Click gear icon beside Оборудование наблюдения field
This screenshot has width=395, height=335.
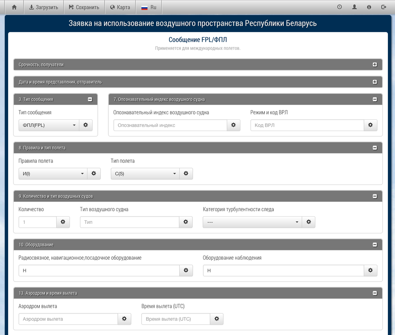coord(370,270)
